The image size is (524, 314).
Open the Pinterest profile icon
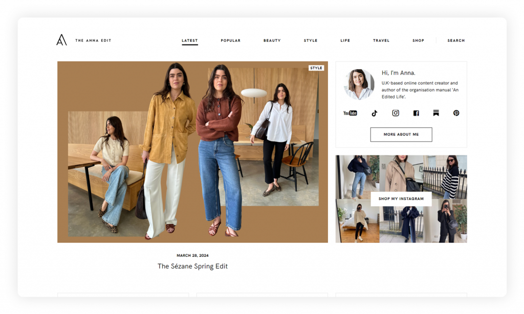pos(456,113)
